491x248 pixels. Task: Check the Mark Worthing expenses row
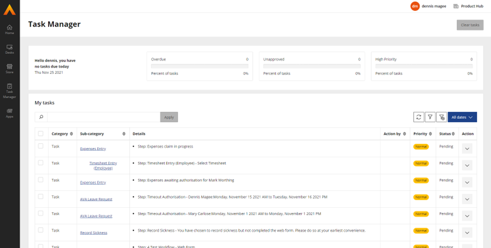[41, 180]
